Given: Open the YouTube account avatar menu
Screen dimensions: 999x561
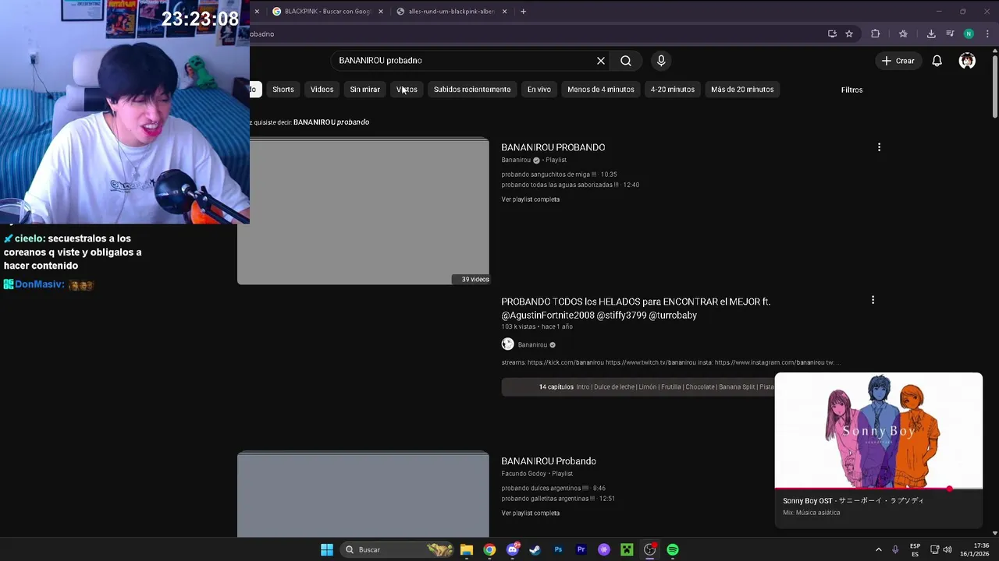Looking at the screenshot, I should click(x=967, y=61).
